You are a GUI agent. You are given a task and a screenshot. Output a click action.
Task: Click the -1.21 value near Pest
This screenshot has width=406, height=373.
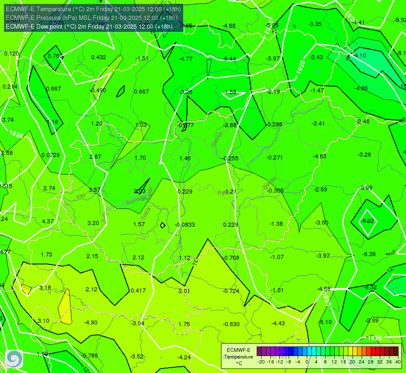point(229,191)
